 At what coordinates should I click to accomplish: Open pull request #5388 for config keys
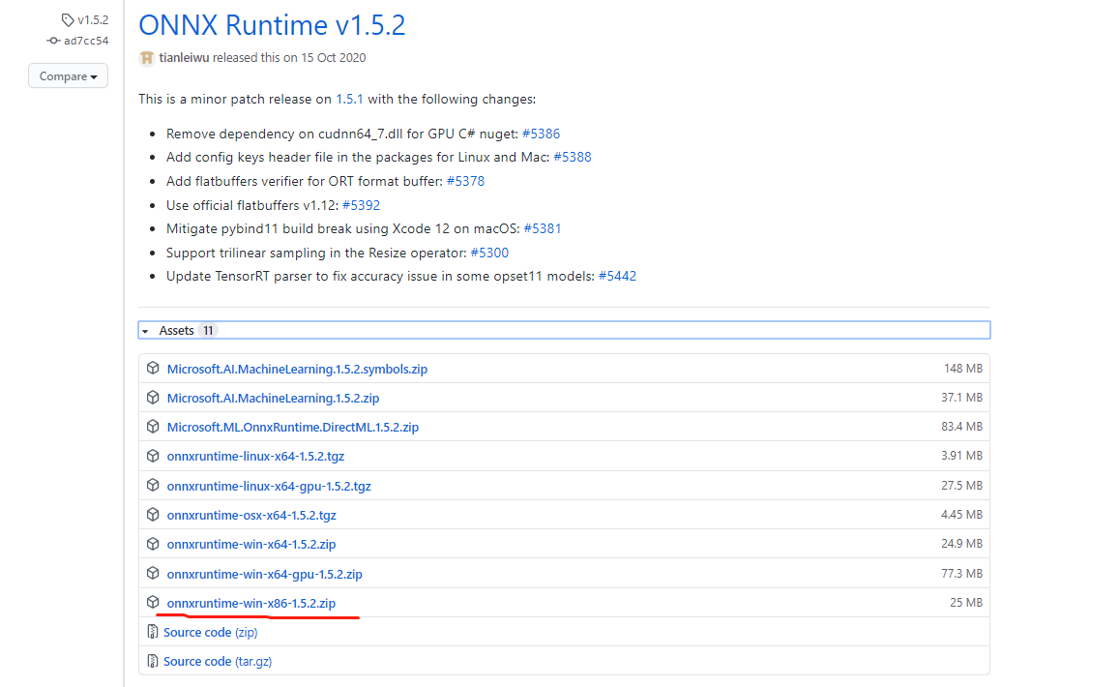574,157
